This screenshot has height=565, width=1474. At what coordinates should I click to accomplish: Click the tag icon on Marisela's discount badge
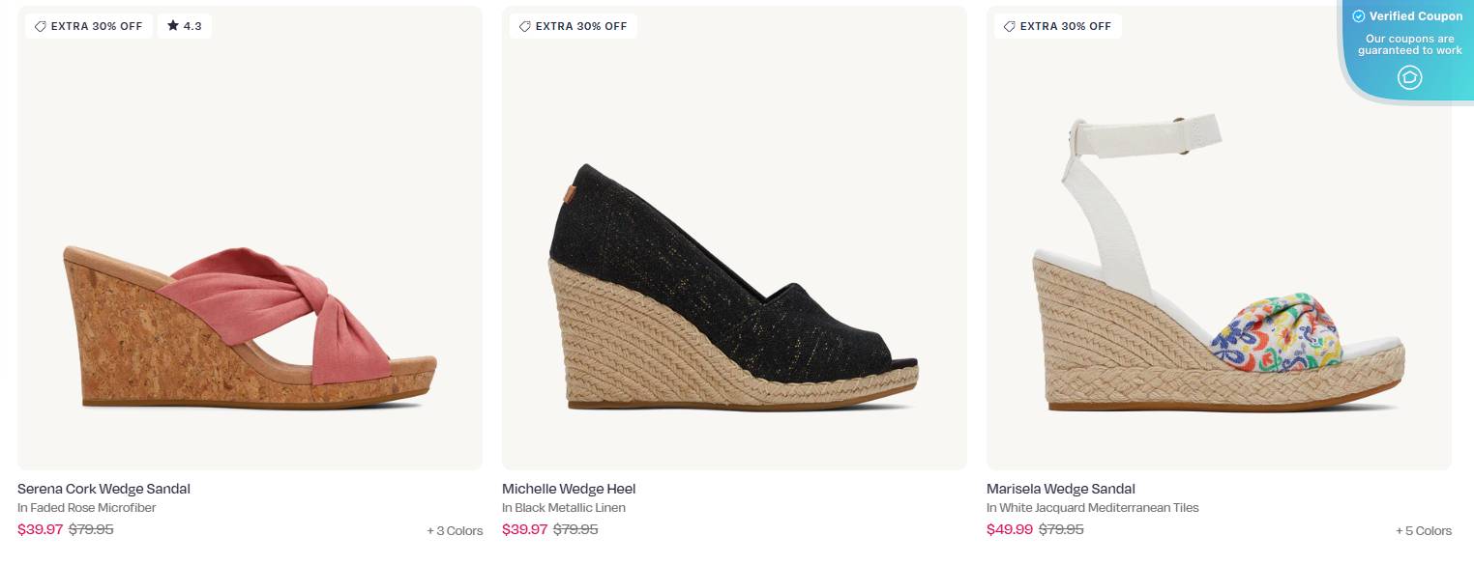[1011, 26]
